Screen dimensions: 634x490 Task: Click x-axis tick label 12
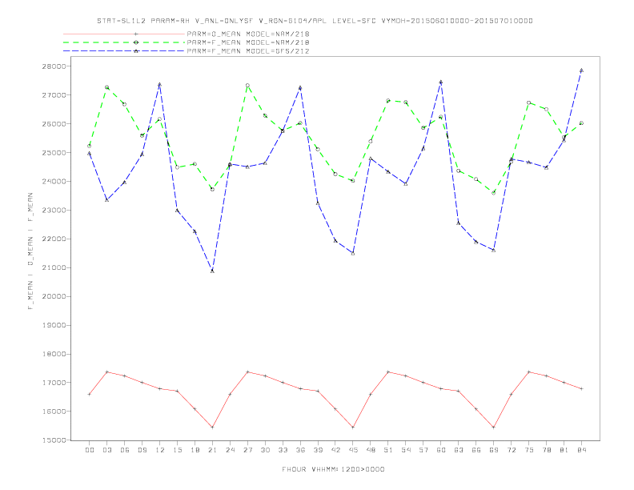pos(160,450)
